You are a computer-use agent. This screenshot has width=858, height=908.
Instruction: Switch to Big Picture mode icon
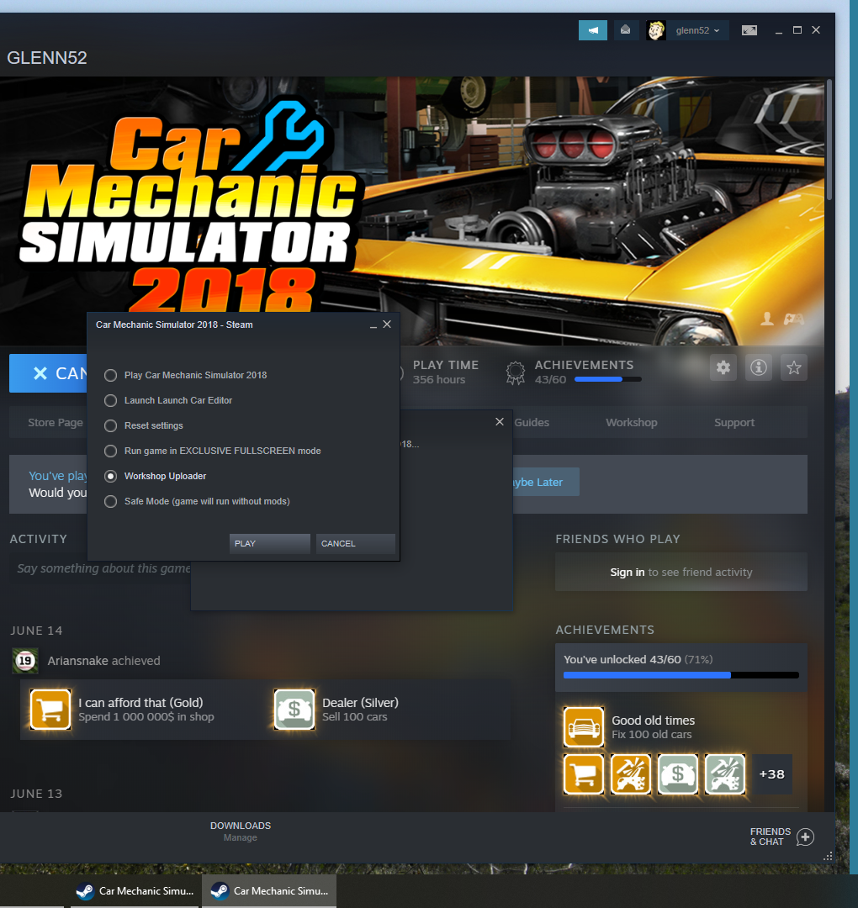(749, 30)
